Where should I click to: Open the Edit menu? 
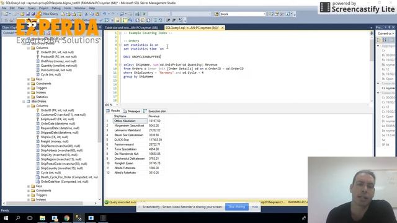(12, 8)
